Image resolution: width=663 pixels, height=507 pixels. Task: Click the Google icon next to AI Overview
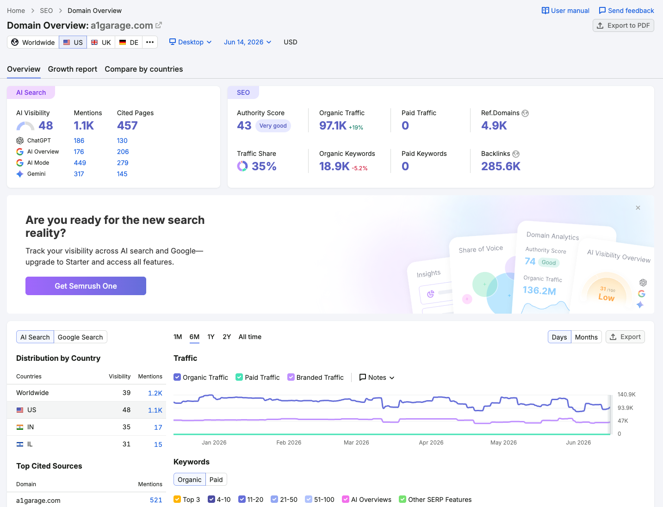pyautogui.click(x=20, y=152)
